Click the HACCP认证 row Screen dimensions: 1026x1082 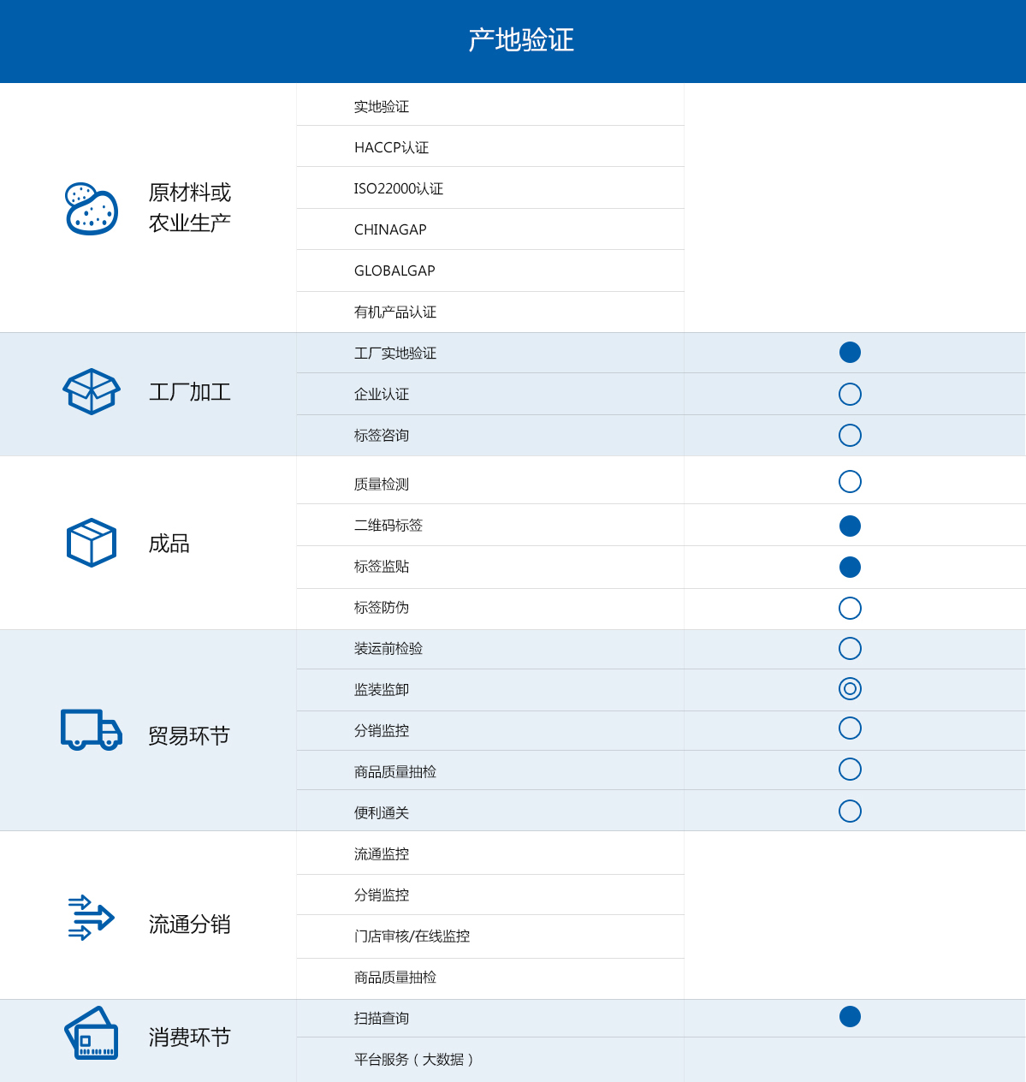pyautogui.click(x=391, y=147)
